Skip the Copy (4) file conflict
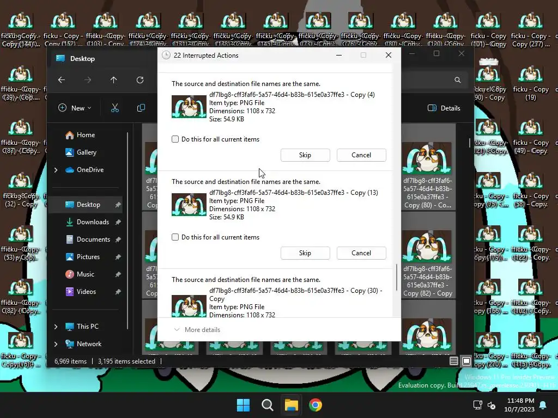This screenshot has width=558, height=418. tap(305, 155)
